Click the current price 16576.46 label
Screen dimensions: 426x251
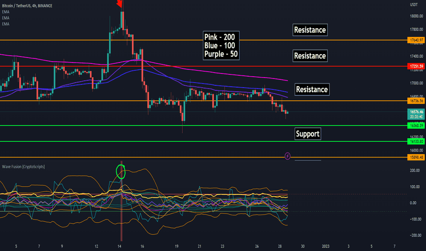[416, 112]
